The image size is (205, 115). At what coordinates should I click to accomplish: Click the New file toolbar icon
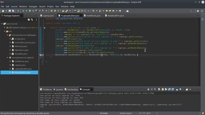3,11
